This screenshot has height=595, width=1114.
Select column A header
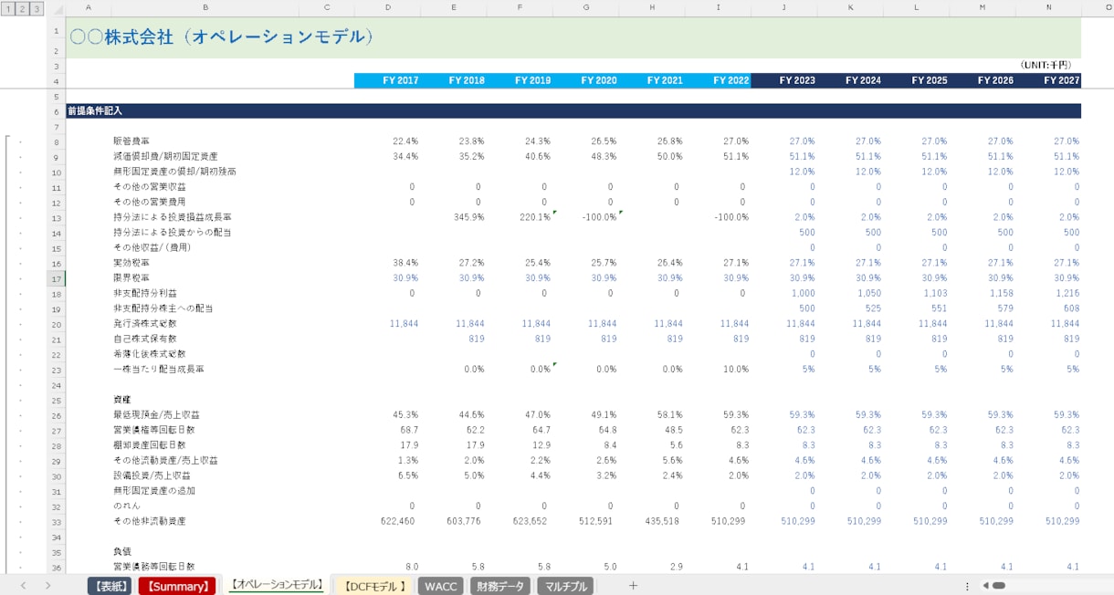pos(88,8)
